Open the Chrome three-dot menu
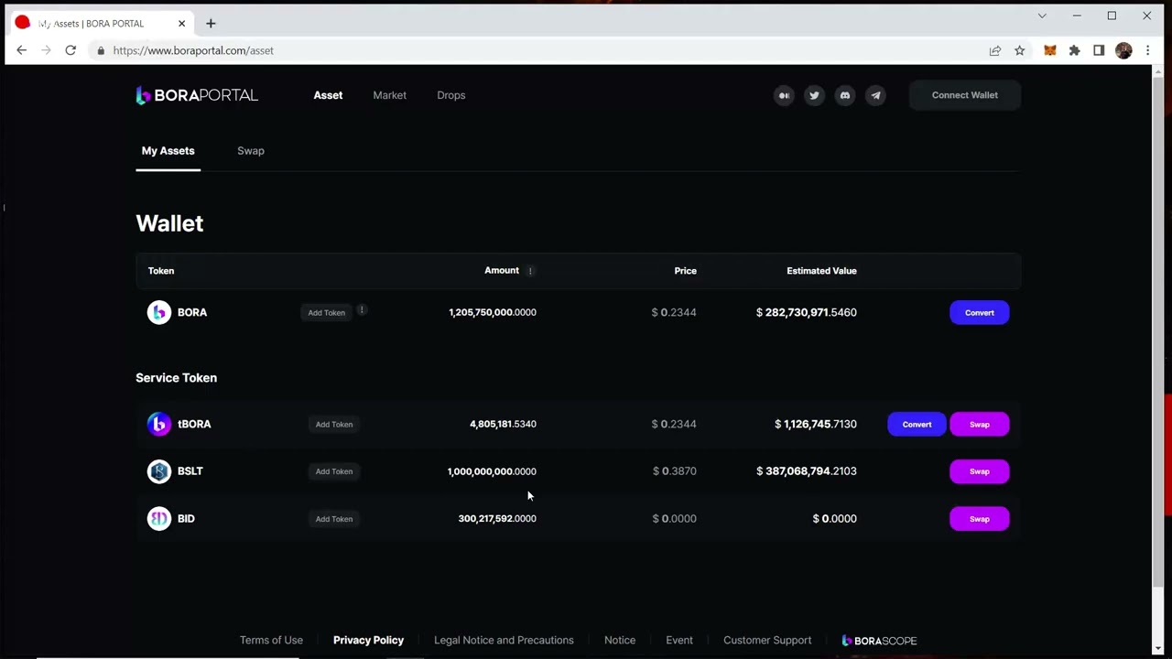The height and width of the screenshot is (659, 1172). tap(1147, 50)
